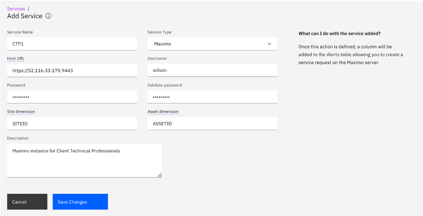Click the Host URL input field
The image size is (423, 216).
click(x=72, y=71)
